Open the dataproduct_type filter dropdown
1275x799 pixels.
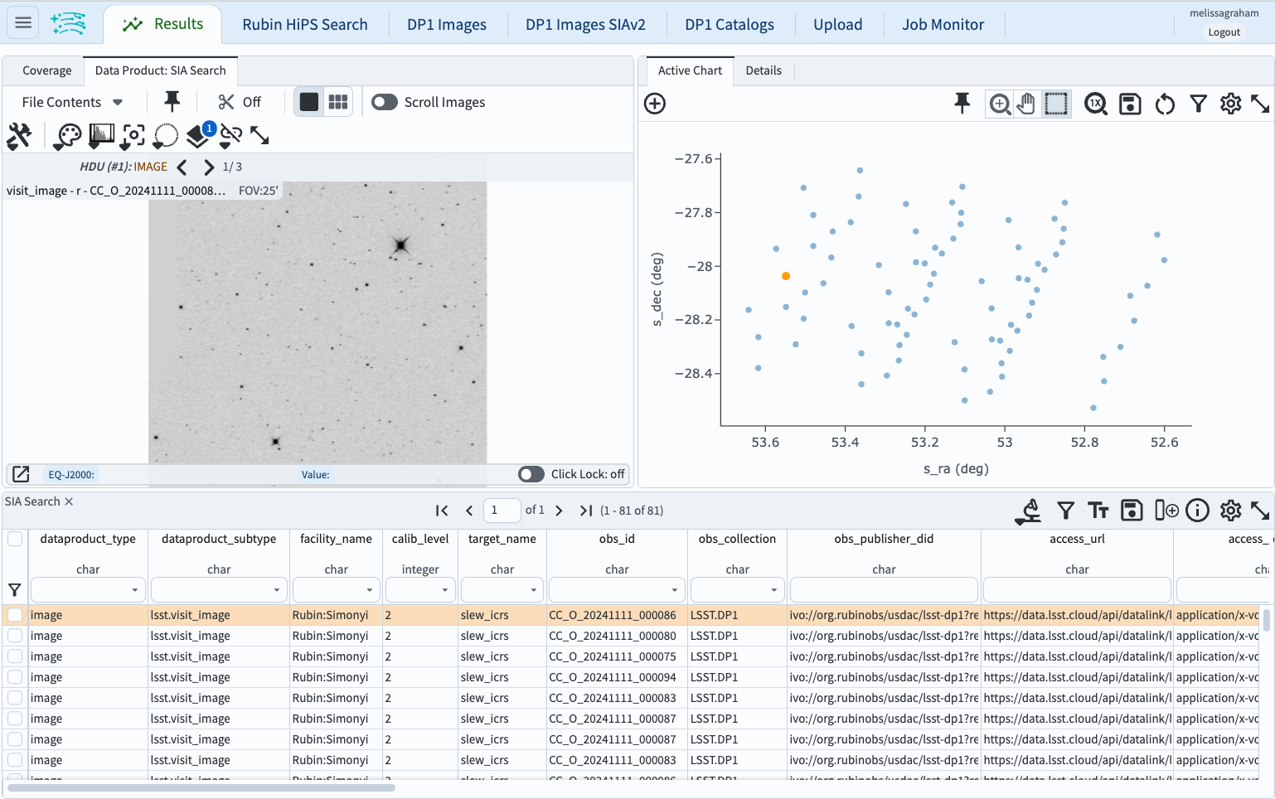tap(134, 590)
